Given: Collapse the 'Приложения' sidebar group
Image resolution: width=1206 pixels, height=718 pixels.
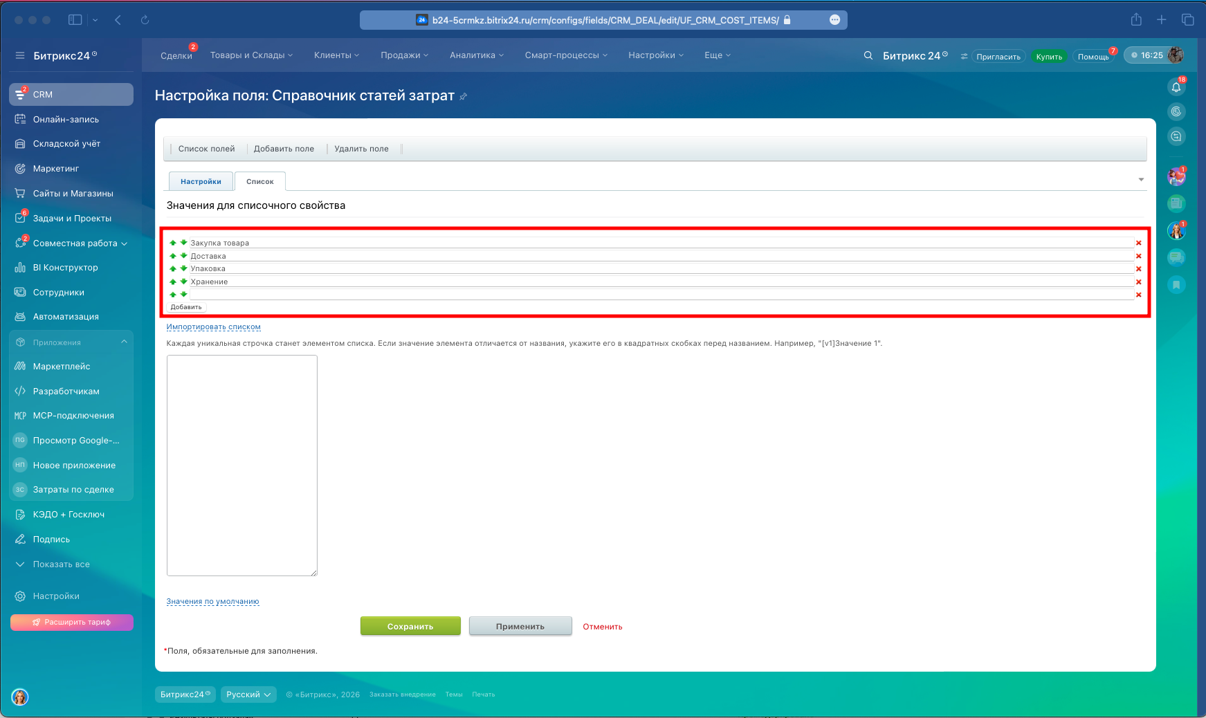Looking at the screenshot, I should pos(124,342).
